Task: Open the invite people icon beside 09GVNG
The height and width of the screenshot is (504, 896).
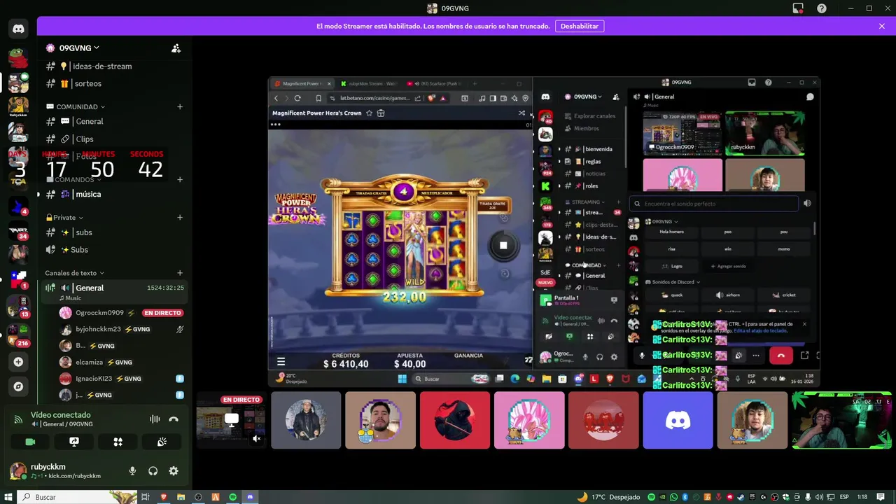Action: click(x=176, y=48)
